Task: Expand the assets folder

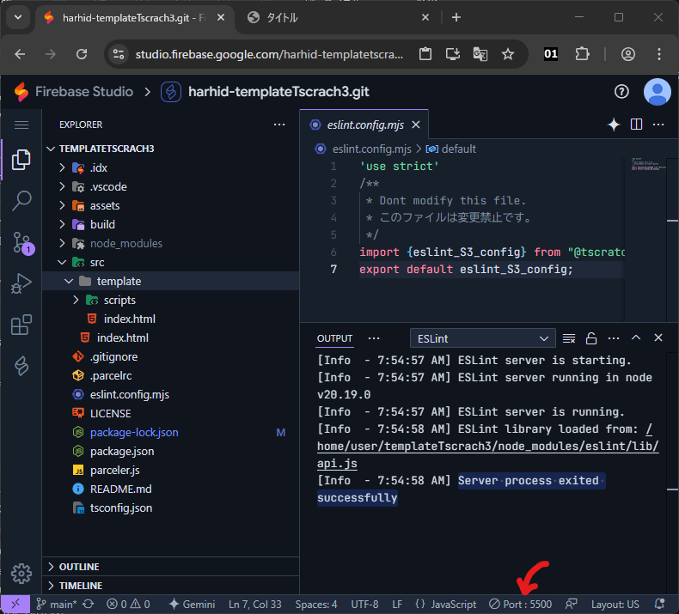Action: [x=62, y=205]
